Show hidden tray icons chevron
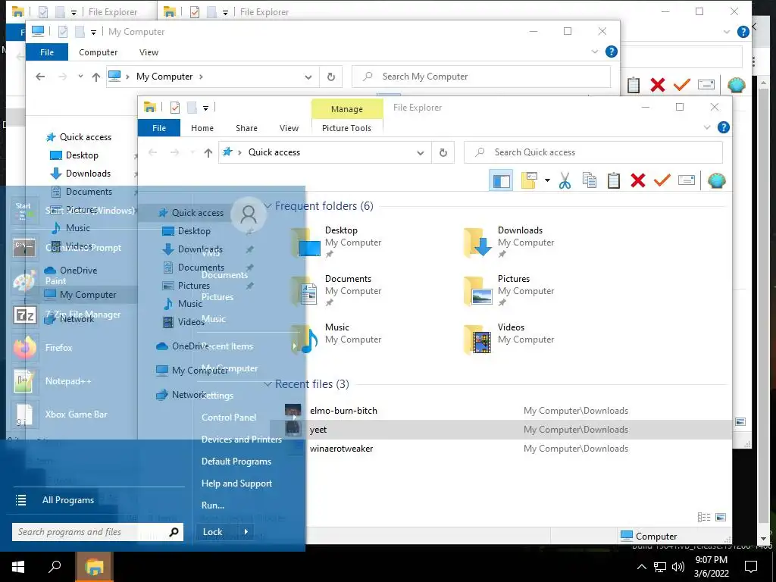Viewport: 776px width, 582px height. (641, 567)
